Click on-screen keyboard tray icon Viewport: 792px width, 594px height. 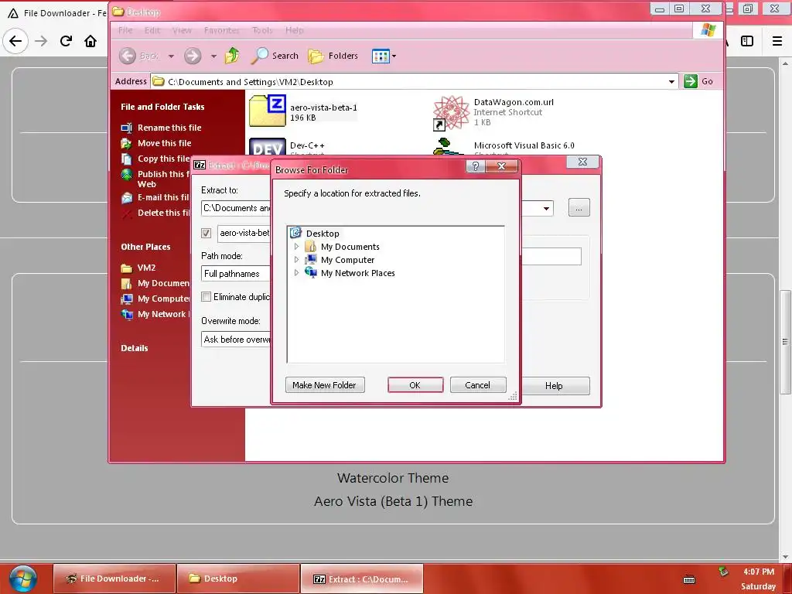(x=689, y=579)
